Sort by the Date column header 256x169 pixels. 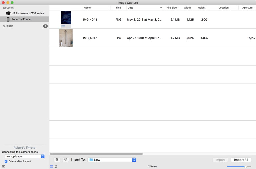pyautogui.click(x=144, y=8)
